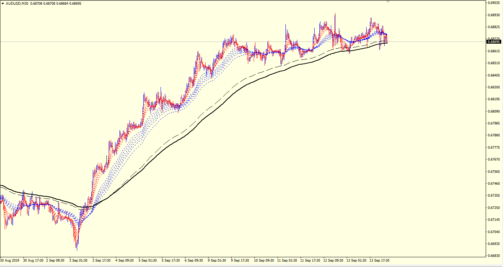Click the 4 Sep 09:30 time label
This screenshot has width=503, height=267.
click(125, 260)
